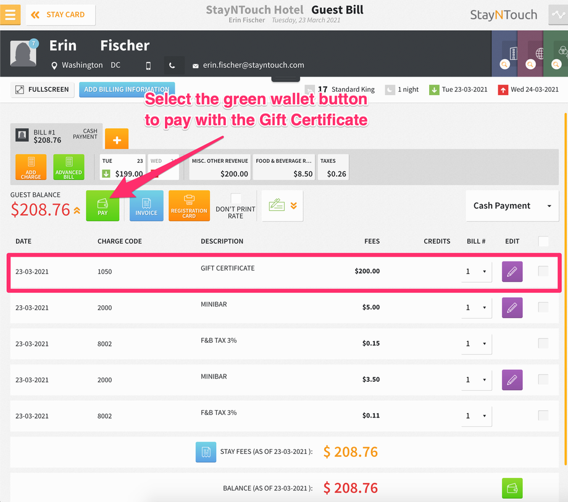Click the CHARGE CODE column header
568x502 pixels.
120,241
